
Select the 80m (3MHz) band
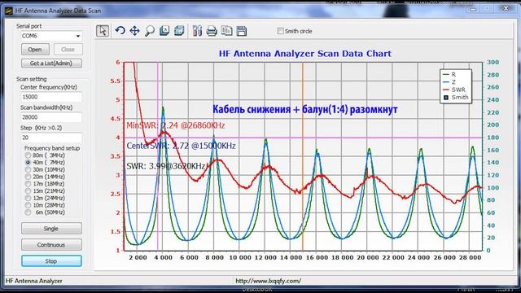[28, 155]
